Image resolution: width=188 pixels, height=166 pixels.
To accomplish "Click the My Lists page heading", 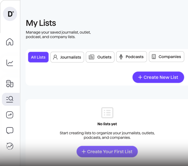I will point(41,23).
